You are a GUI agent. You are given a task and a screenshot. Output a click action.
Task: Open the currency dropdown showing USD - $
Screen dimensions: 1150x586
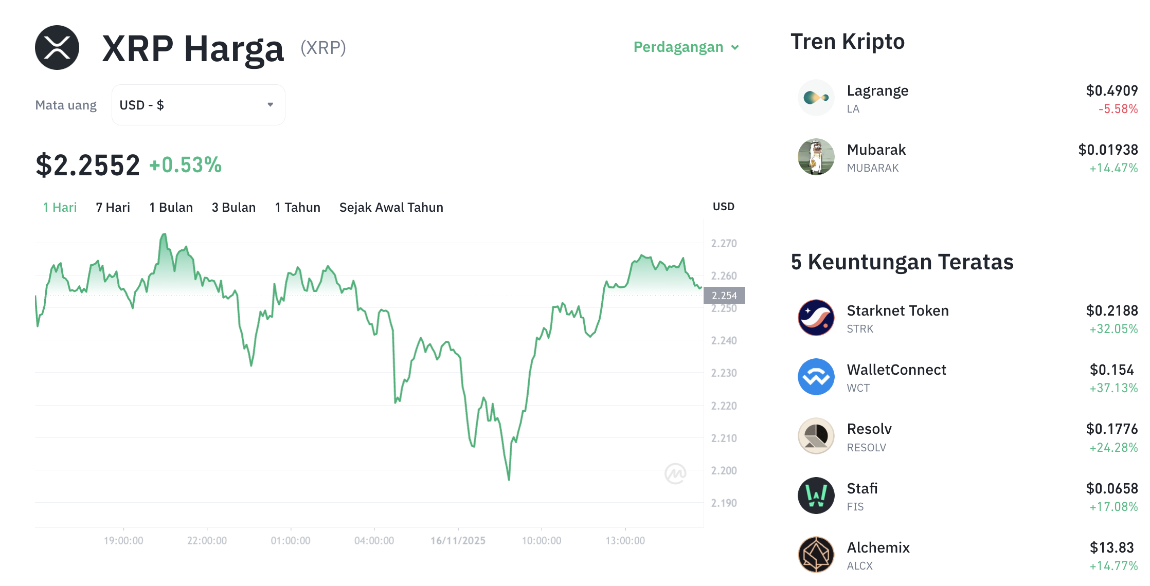point(198,104)
